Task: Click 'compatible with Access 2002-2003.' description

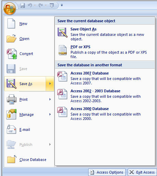Action: point(106,99)
